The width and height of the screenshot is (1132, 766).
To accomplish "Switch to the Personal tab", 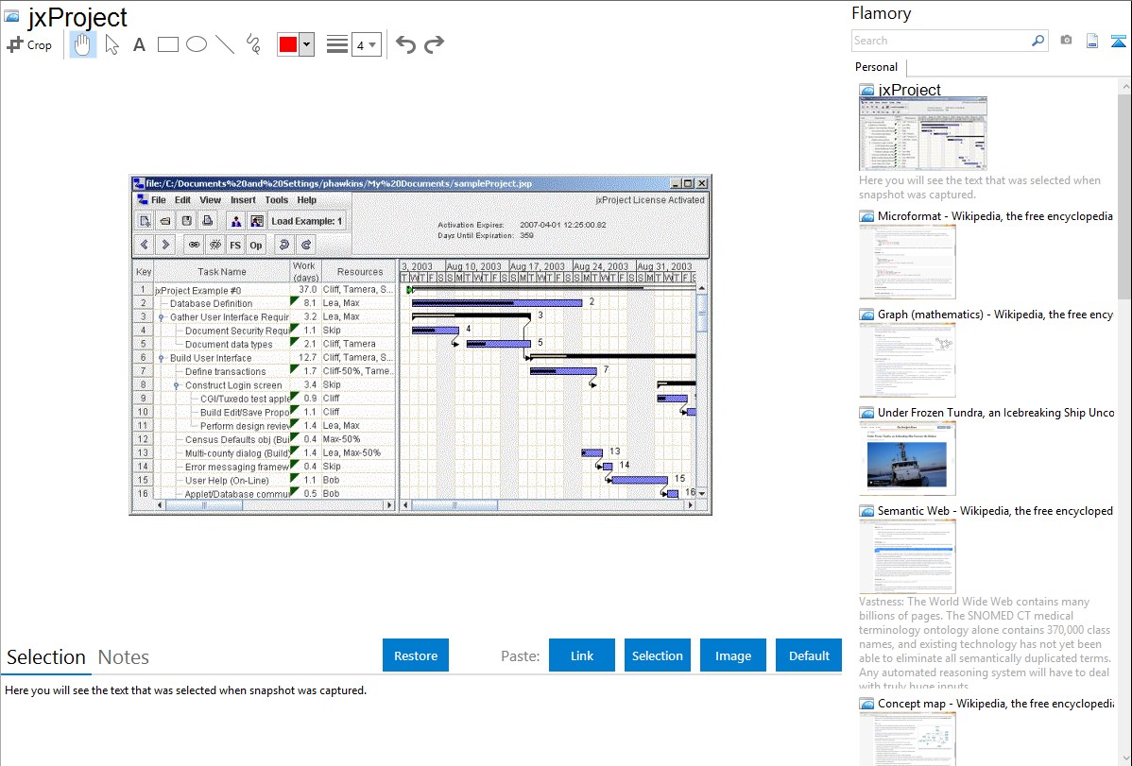I will pyautogui.click(x=877, y=67).
